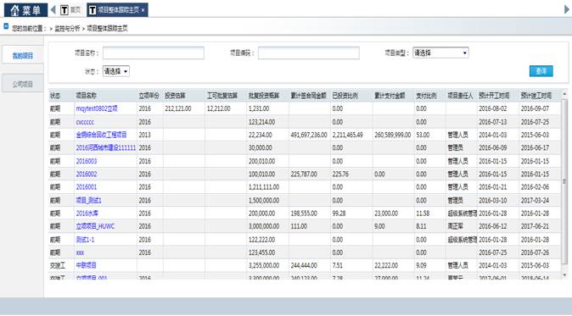The image size is (572, 316).
Task: Click the small blue breadcrumb location icon
Action: click(x=6, y=26)
